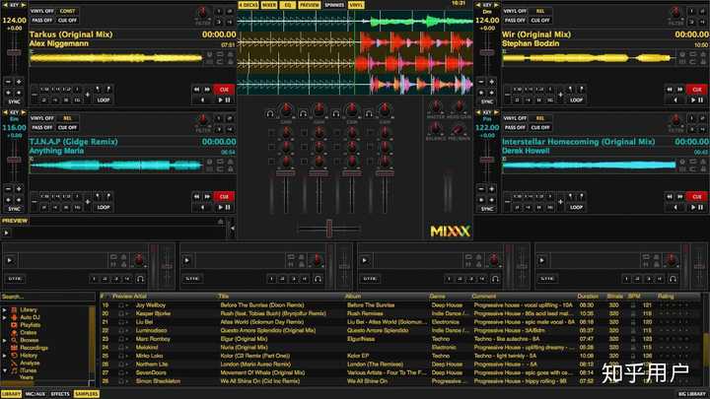Click the red CUE button on Tarkus deck
This screenshot has width=710, height=399.
point(224,90)
